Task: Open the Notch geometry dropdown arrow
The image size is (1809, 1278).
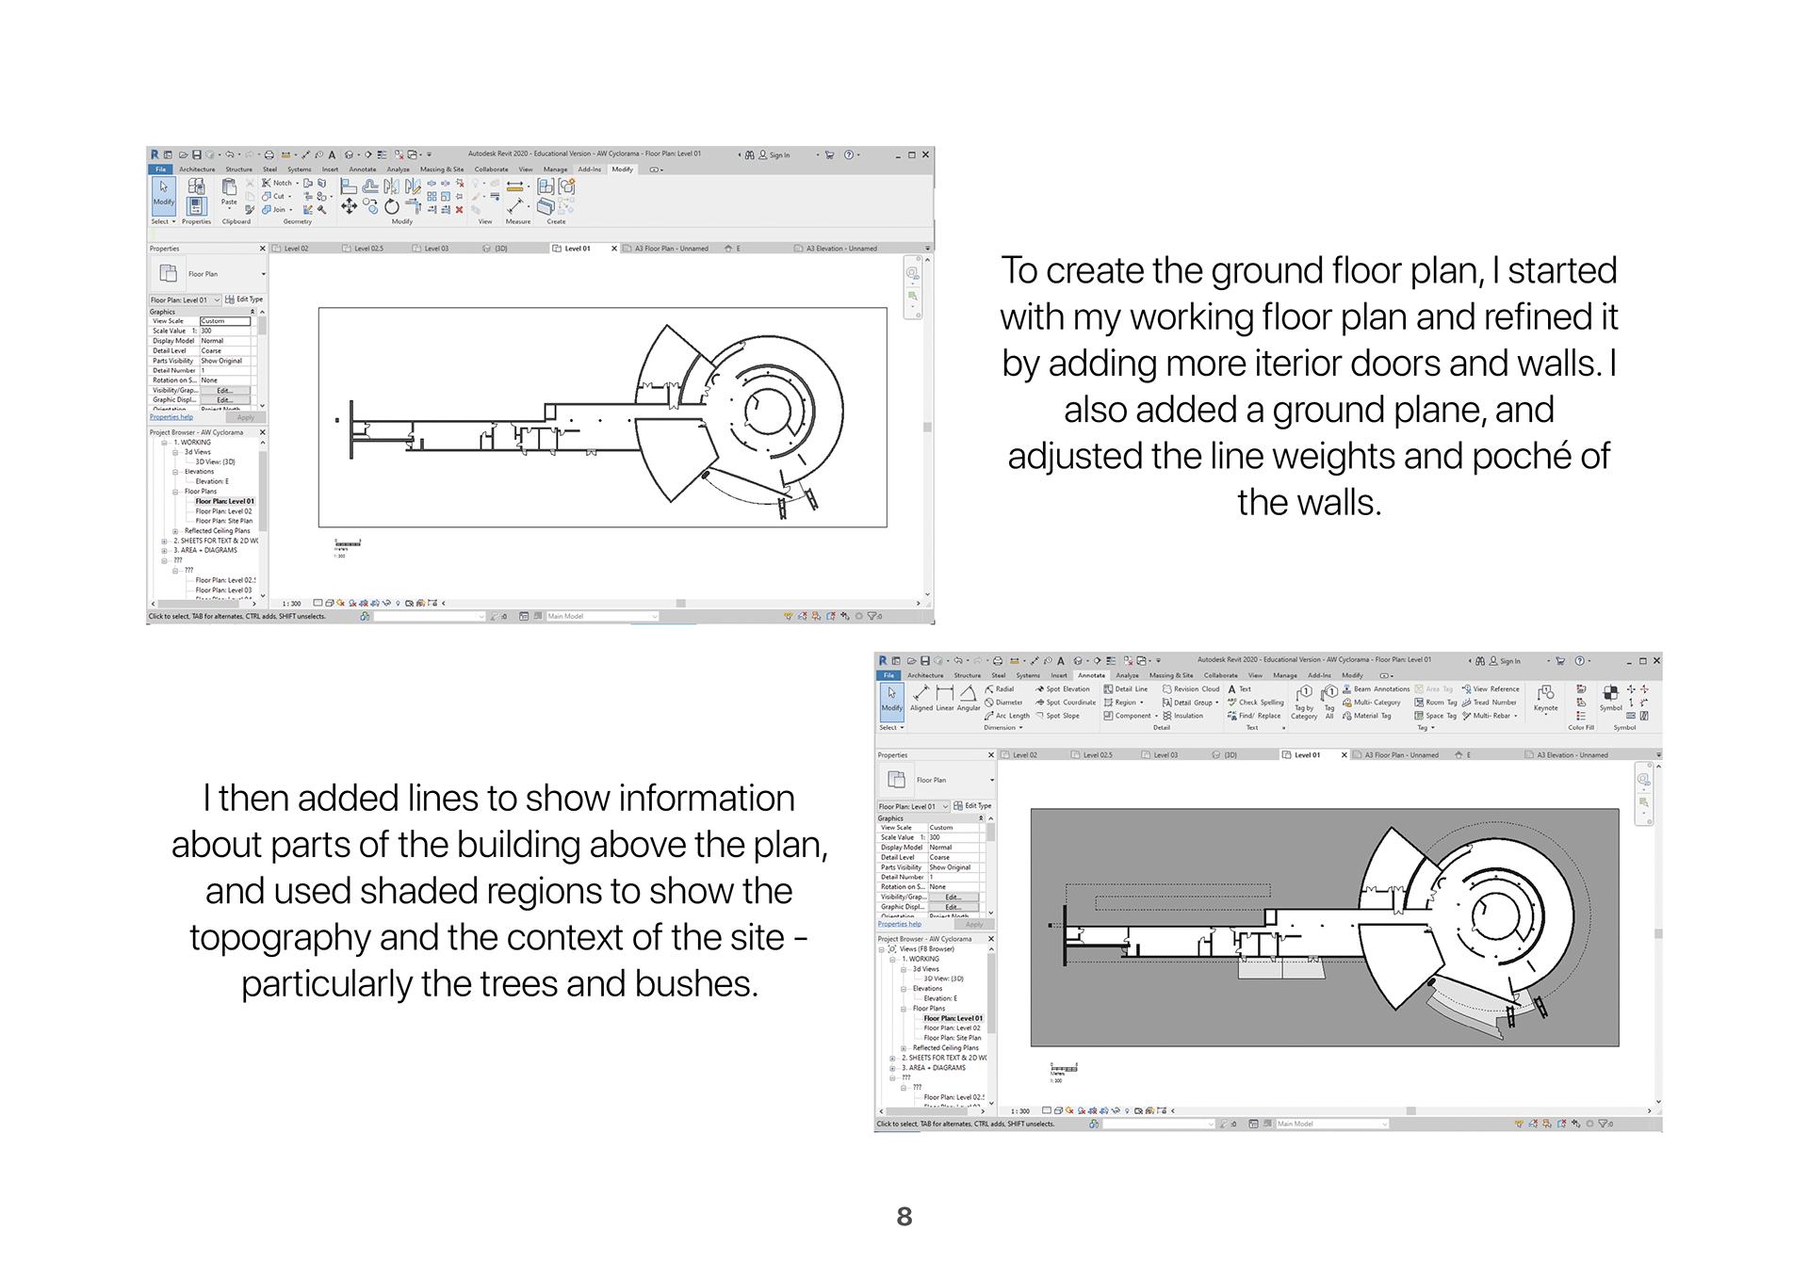Action: coord(298,184)
